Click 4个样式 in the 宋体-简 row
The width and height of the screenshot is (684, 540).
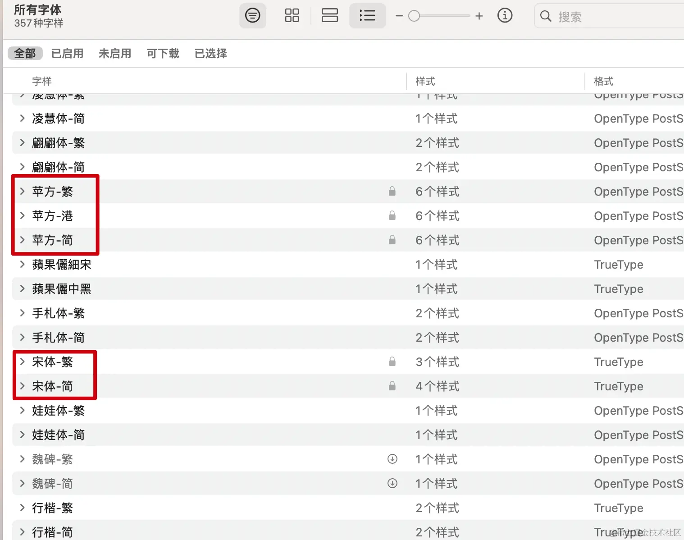coord(438,386)
